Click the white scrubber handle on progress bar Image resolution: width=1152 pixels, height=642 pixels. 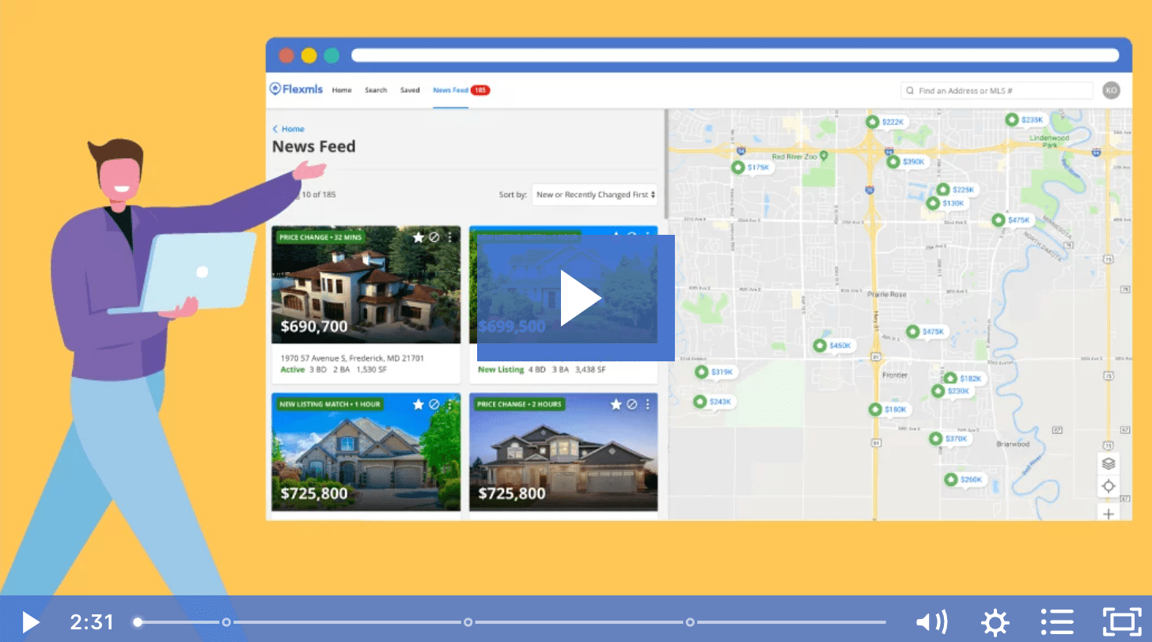138,622
